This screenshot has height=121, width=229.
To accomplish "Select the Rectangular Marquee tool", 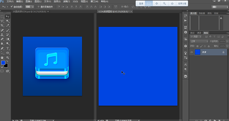I will [x=2, y=16].
